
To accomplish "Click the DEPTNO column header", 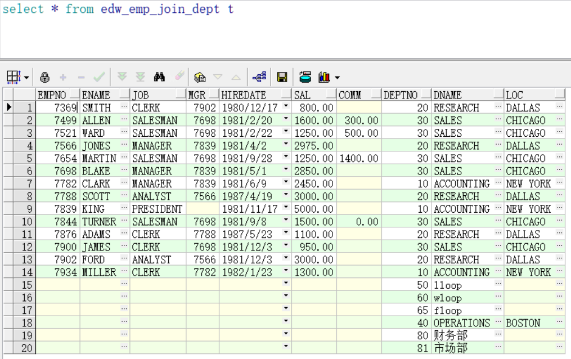I will click(x=406, y=95).
